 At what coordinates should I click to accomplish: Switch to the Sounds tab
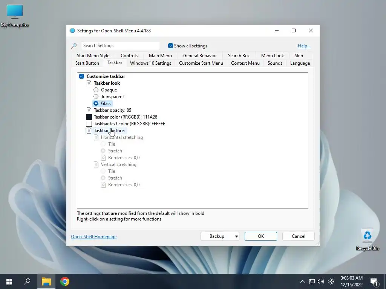[275, 63]
